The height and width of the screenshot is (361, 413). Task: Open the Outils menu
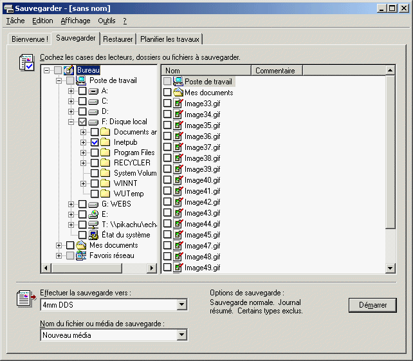coord(107,21)
